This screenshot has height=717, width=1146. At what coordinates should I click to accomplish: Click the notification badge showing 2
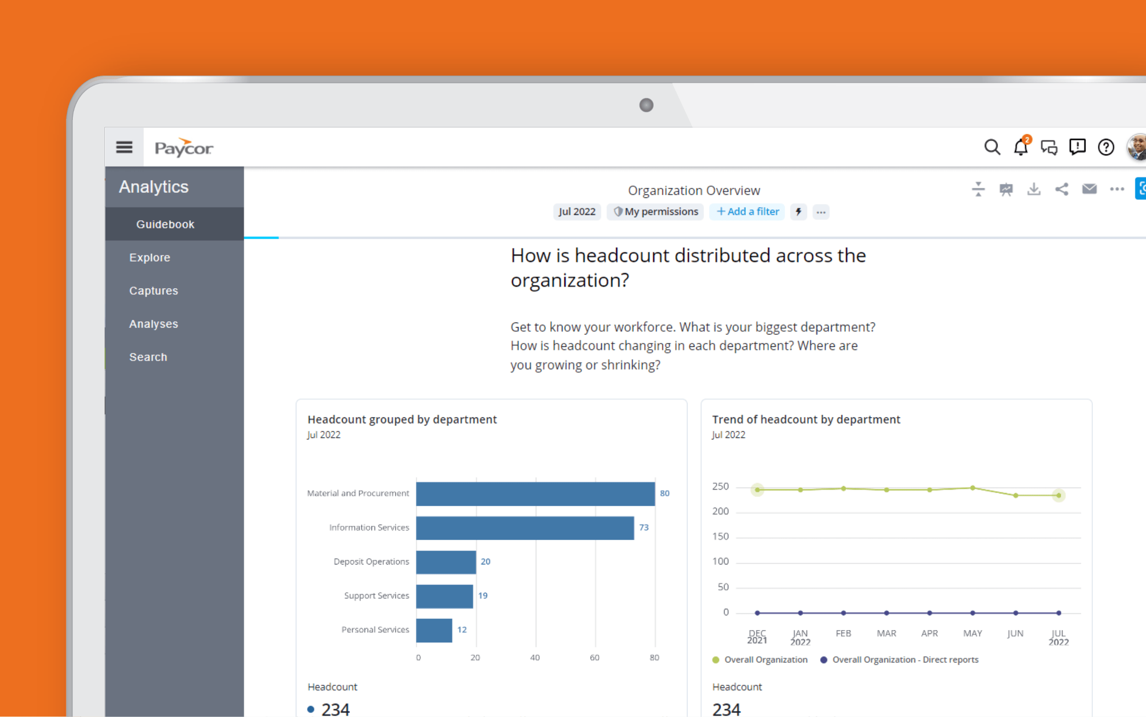(1026, 139)
